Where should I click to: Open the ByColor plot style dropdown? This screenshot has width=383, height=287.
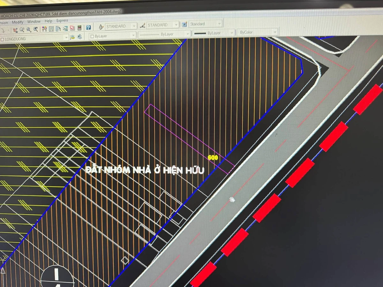coord(257,32)
